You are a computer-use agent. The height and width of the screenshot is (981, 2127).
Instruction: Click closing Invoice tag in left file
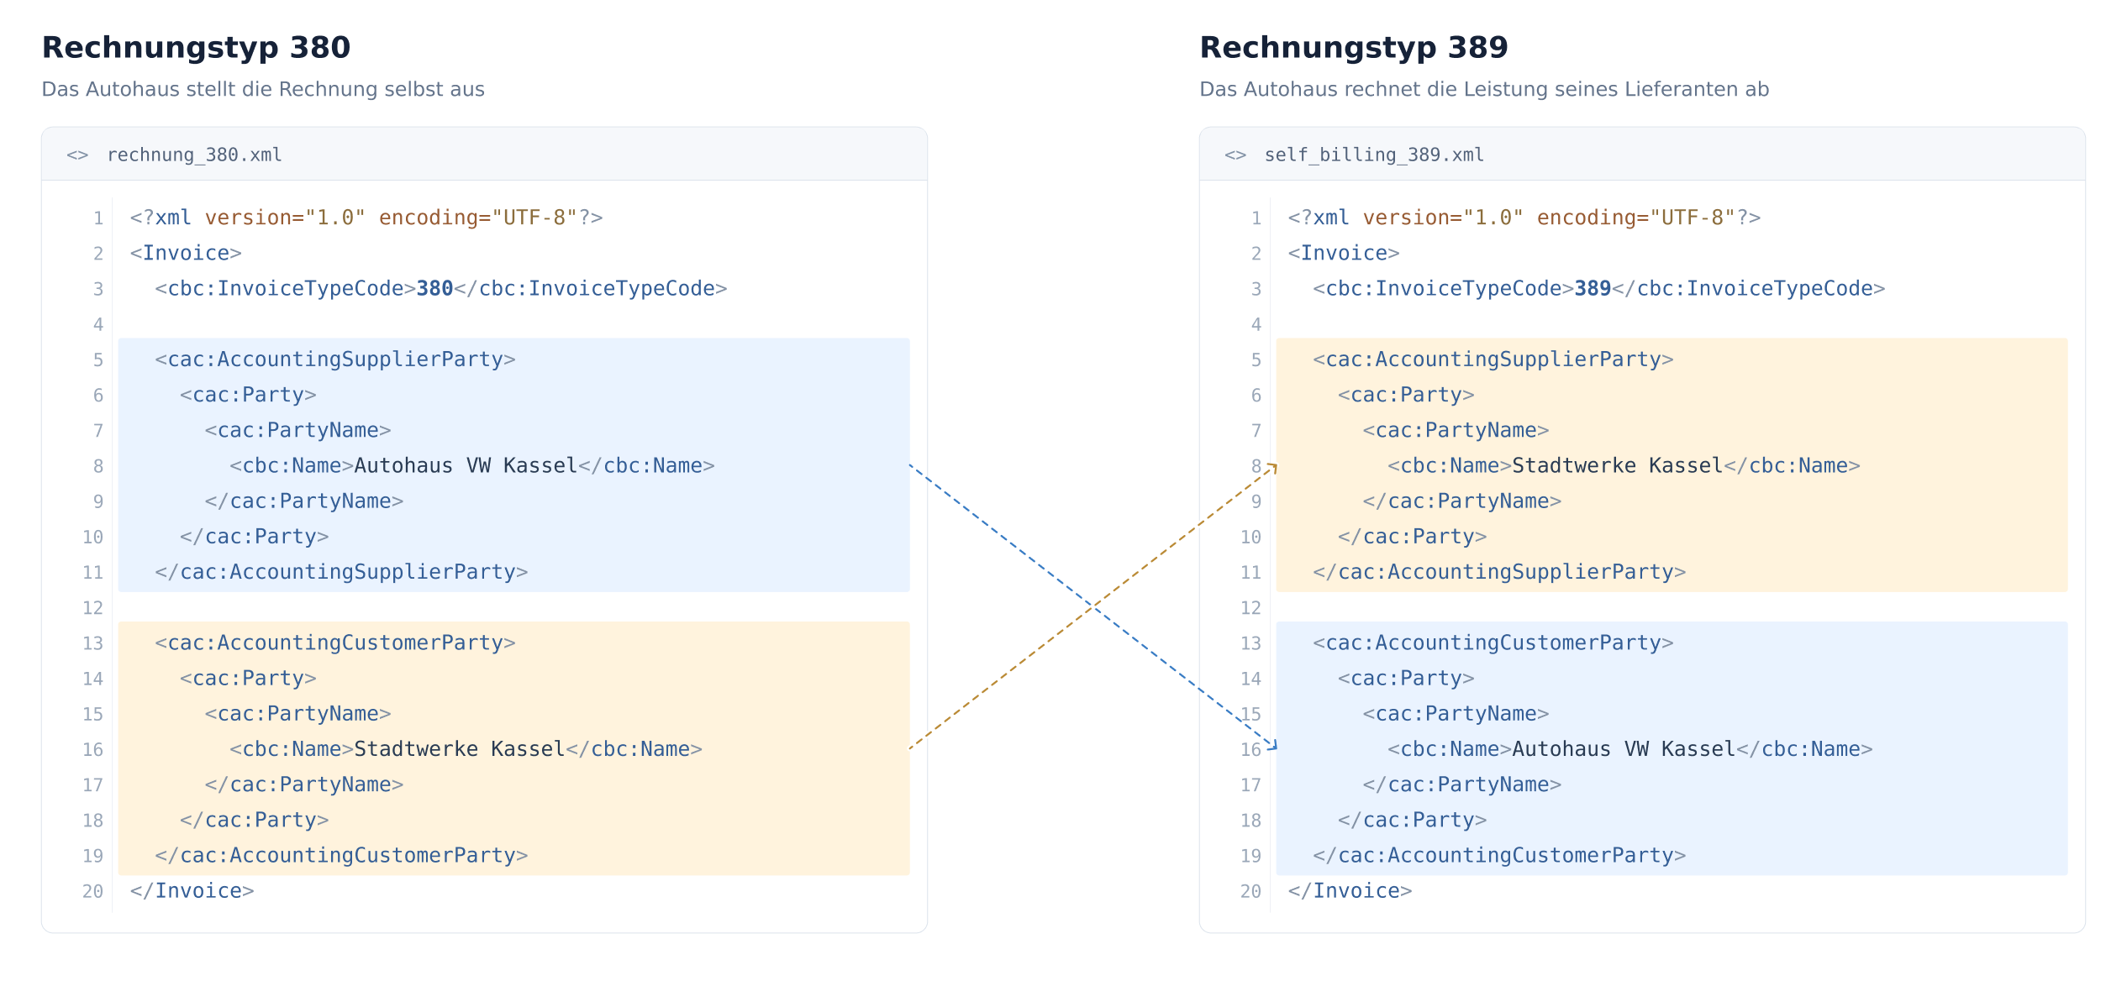click(x=192, y=891)
